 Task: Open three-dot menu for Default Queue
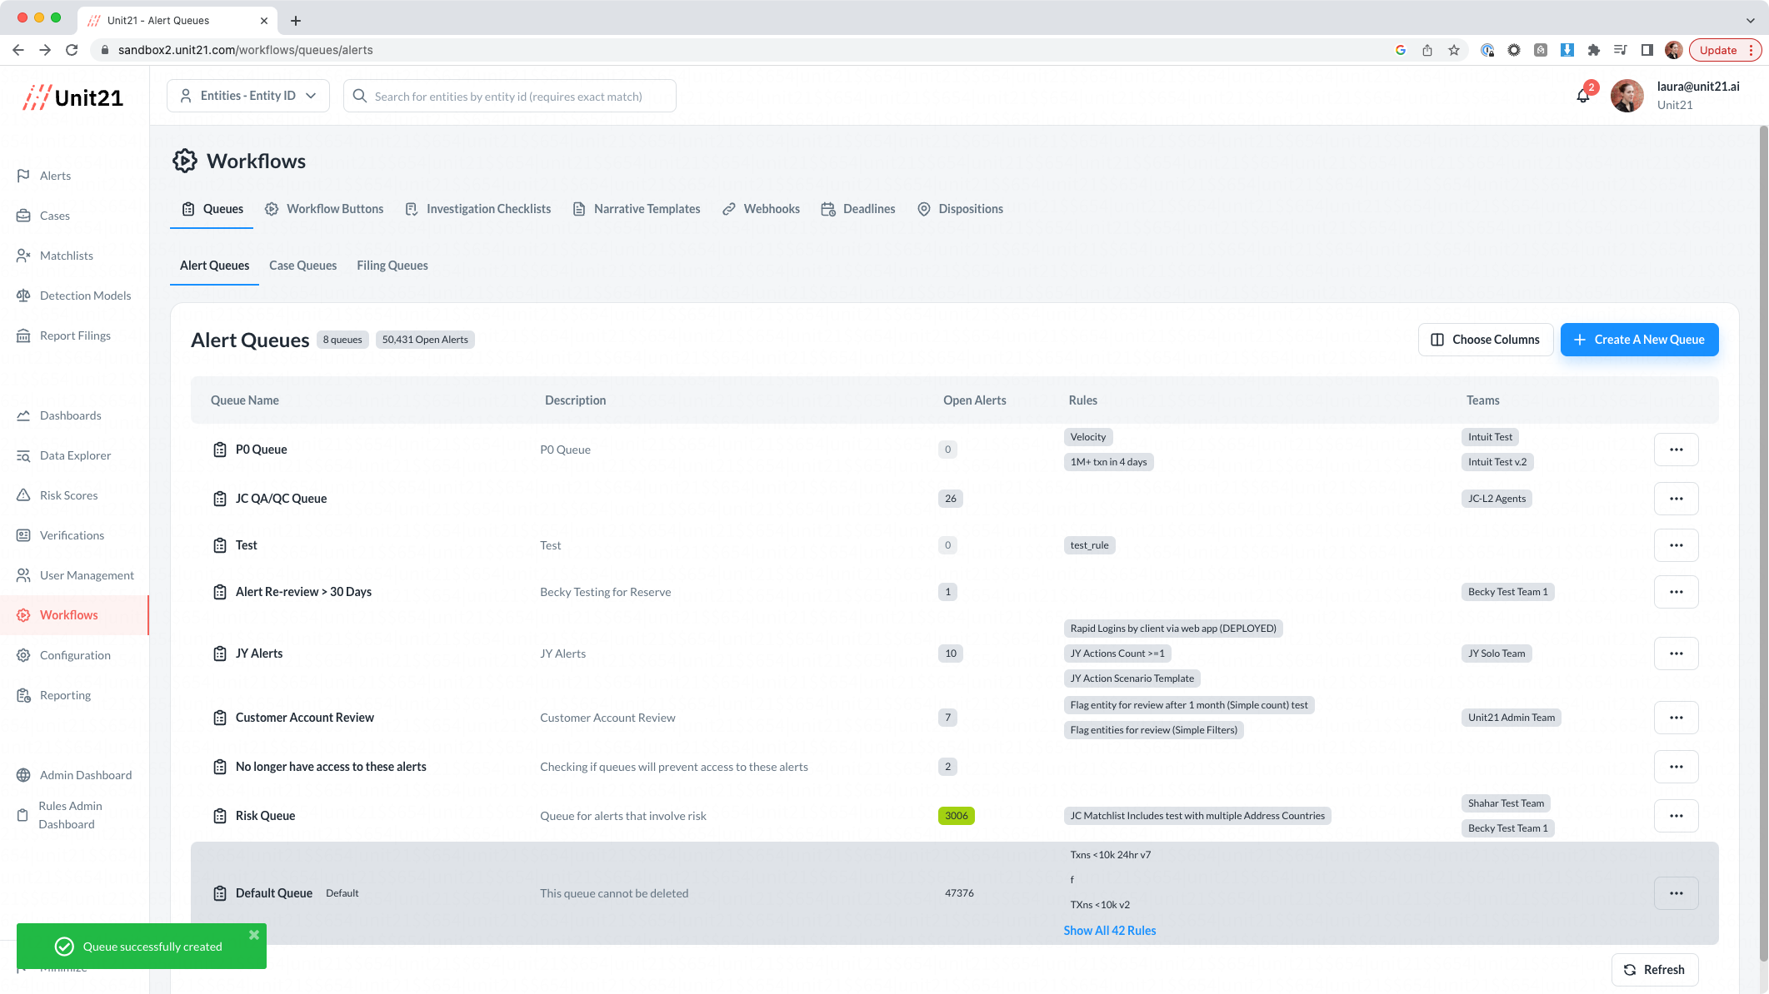click(x=1676, y=893)
